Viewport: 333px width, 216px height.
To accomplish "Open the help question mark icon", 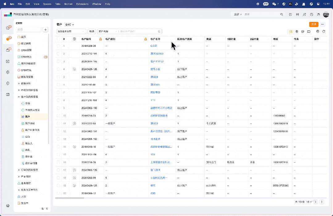I will coord(311,14).
